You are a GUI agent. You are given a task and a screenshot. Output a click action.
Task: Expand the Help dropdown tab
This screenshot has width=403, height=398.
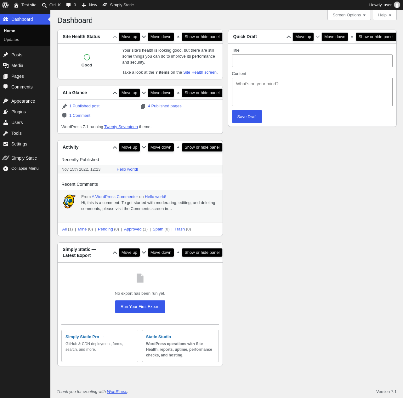(385, 15)
